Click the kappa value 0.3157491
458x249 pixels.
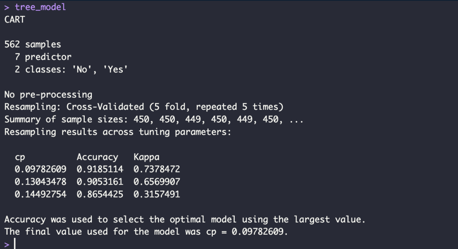(156, 194)
